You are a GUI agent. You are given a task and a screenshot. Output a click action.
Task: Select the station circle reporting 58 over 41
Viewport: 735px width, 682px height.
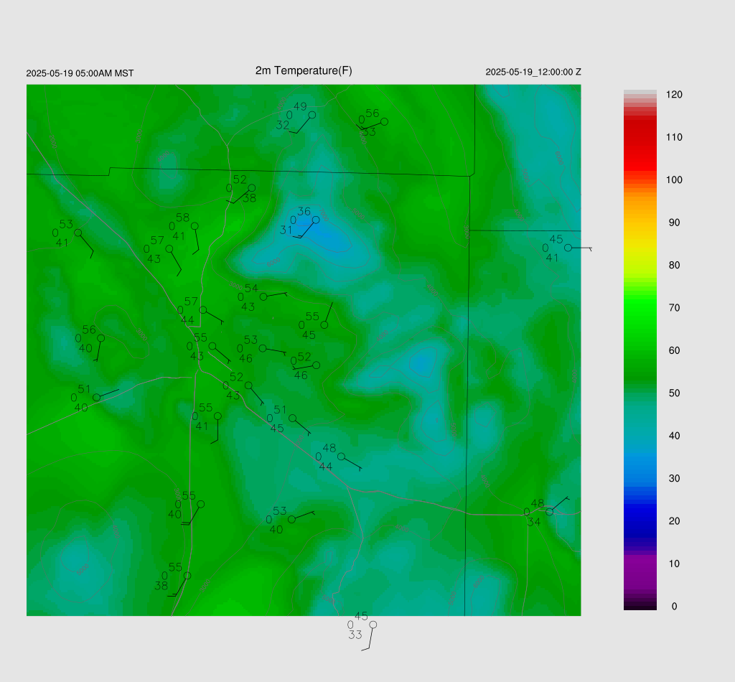tap(195, 226)
